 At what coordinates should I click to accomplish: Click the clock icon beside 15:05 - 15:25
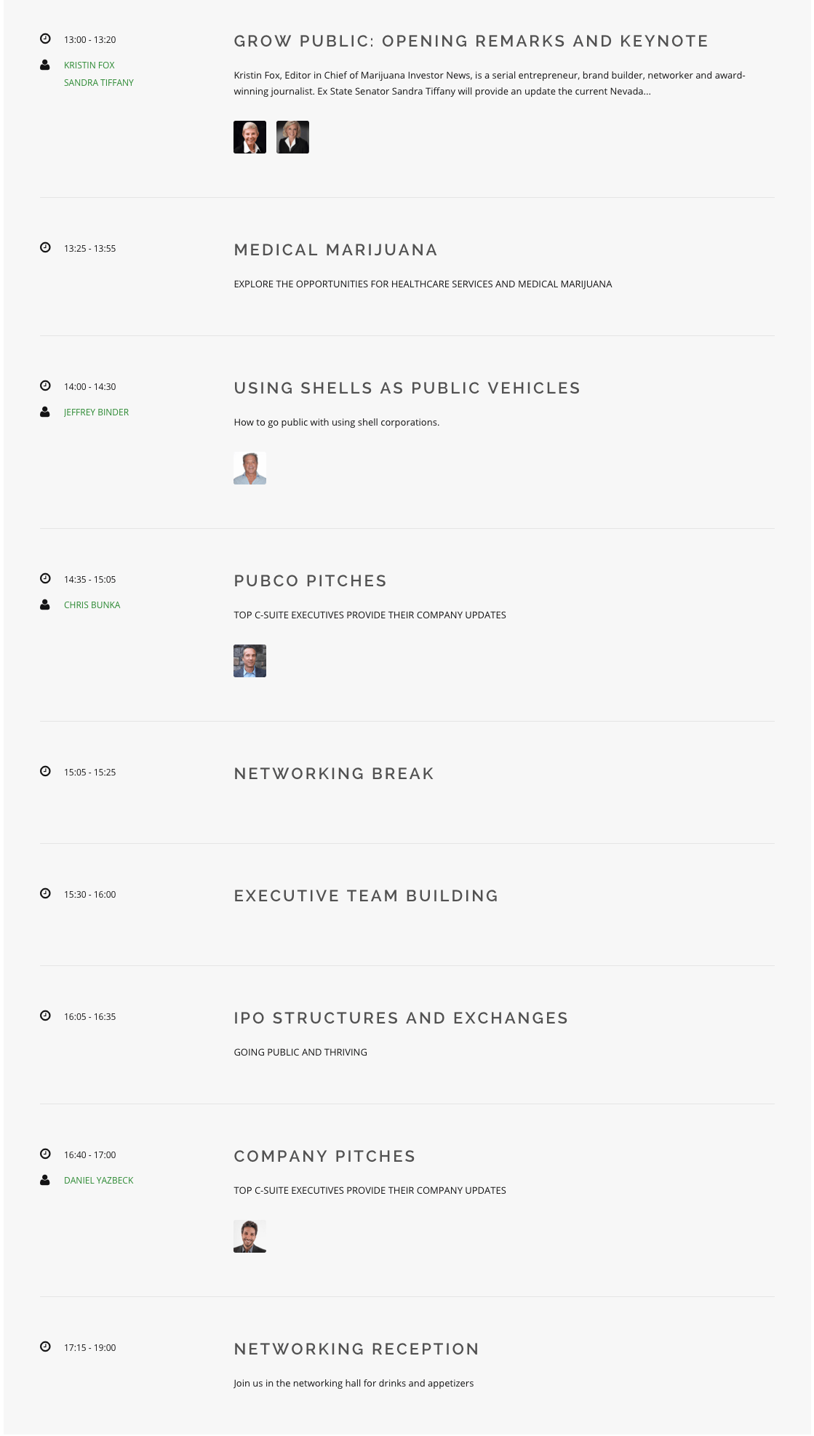pos(45,771)
